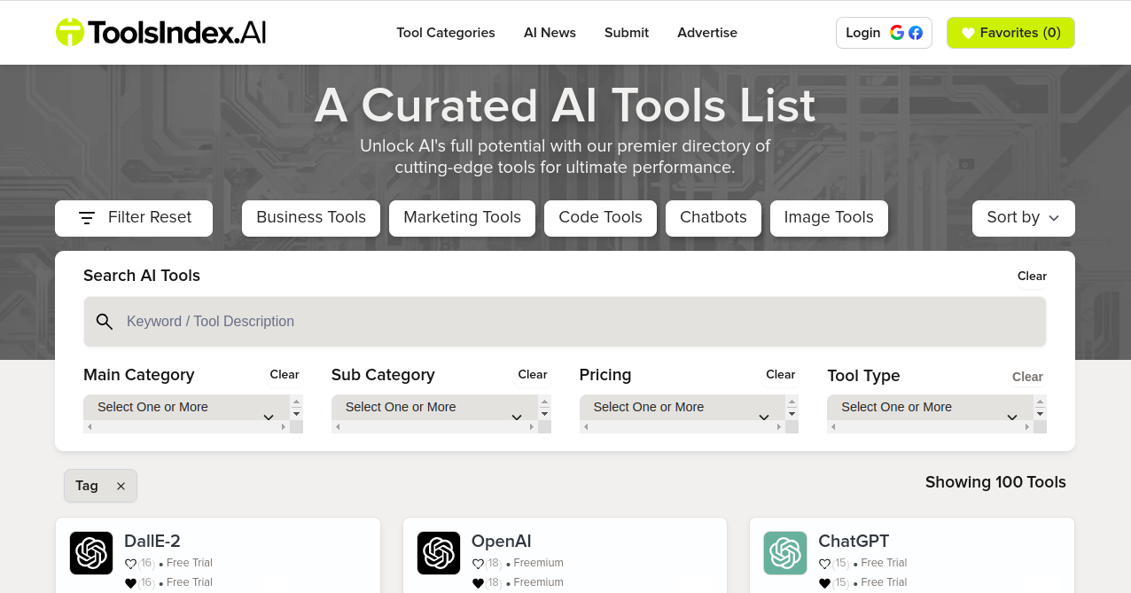This screenshot has height=593, width=1131.
Task: Clear the Sub Category selection
Action: pyautogui.click(x=533, y=375)
